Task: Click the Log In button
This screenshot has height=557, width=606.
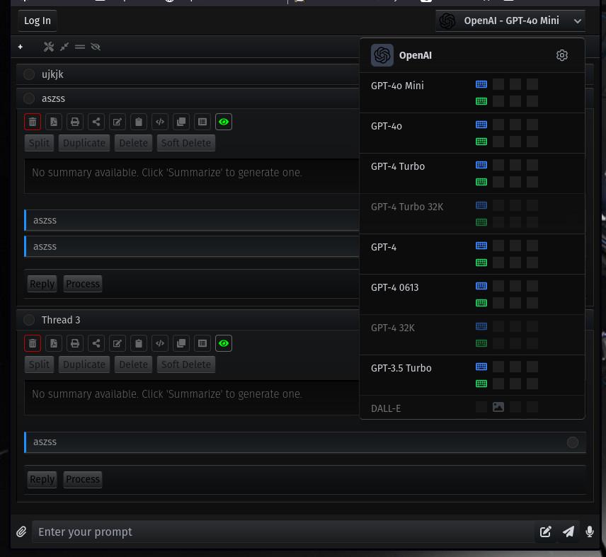Action: coord(38,21)
